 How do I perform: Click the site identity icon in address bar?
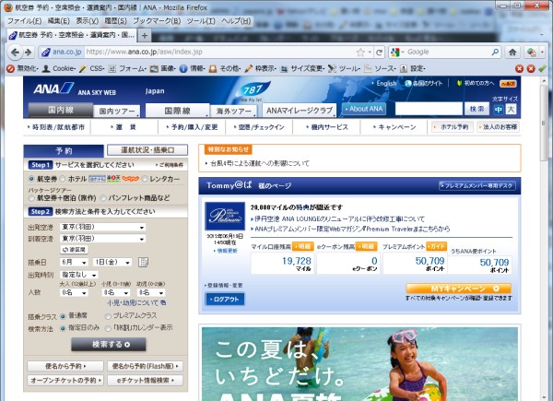tap(62, 53)
